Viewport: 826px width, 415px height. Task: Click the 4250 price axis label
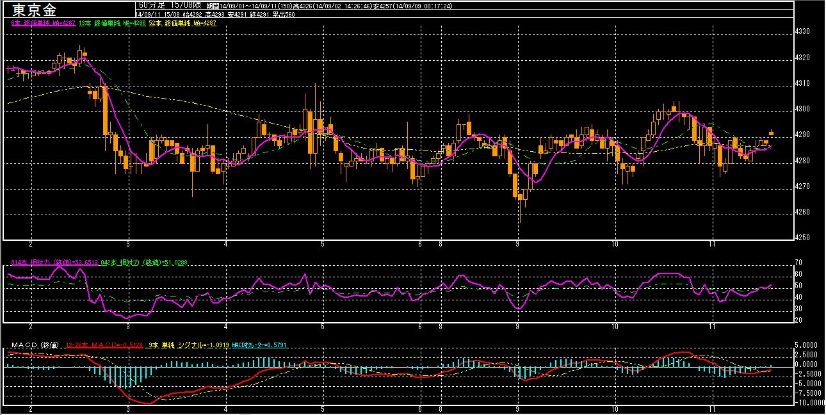tap(803, 238)
